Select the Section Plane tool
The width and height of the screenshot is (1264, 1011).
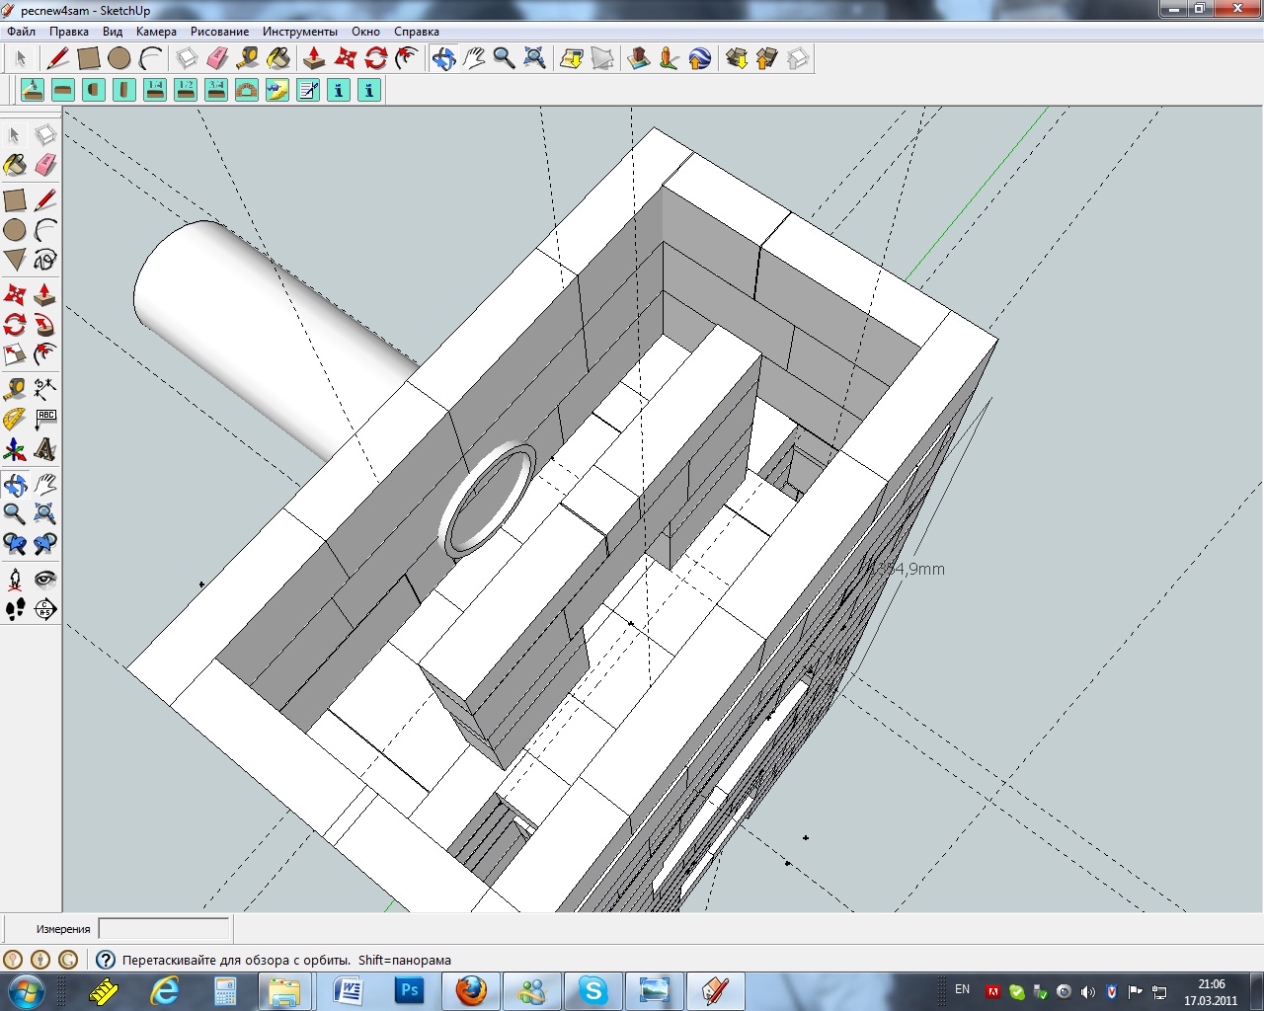pyautogui.click(x=45, y=609)
